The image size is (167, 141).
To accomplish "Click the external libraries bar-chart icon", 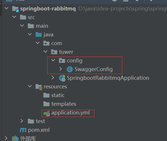I will point(15,138).
